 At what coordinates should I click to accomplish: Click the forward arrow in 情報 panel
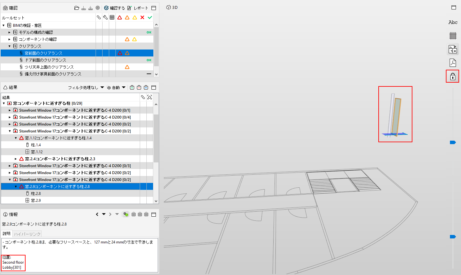110,214
